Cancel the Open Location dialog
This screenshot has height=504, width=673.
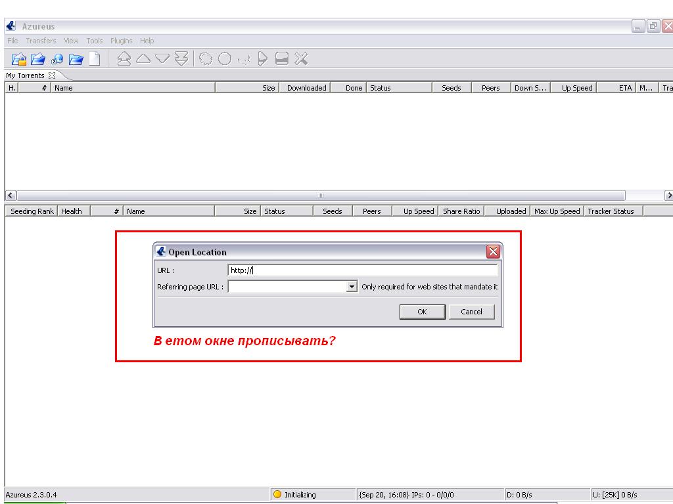point(471,312)
